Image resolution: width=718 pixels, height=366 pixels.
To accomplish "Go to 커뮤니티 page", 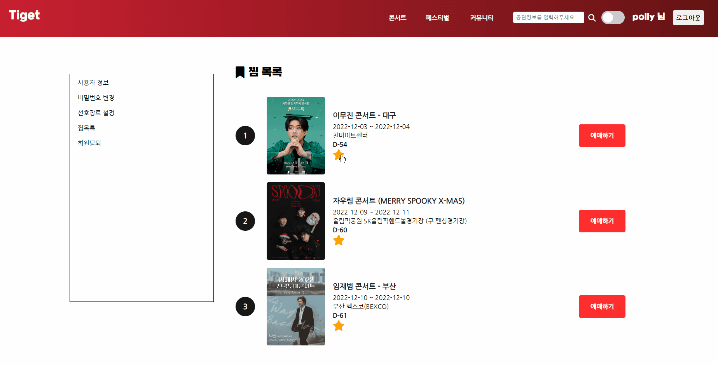I will (x=482, y=17).
